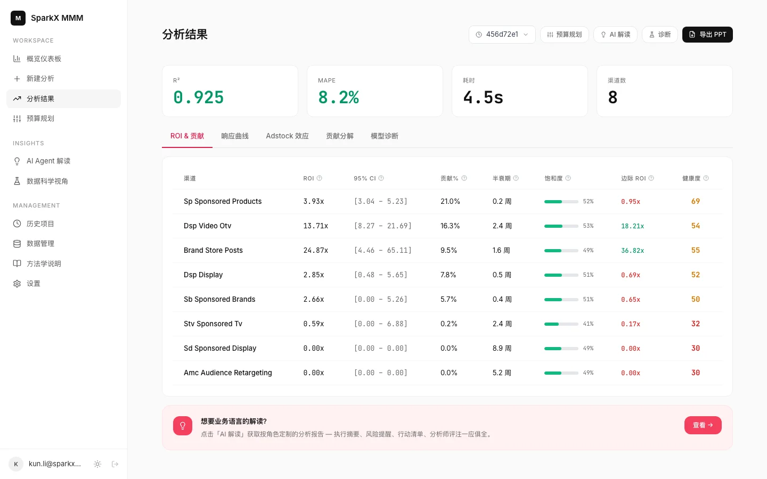This screenshot has width=767, height=479.
Task: Select the ROI & 贡献 tab
Action: click(x=187, y=136)
